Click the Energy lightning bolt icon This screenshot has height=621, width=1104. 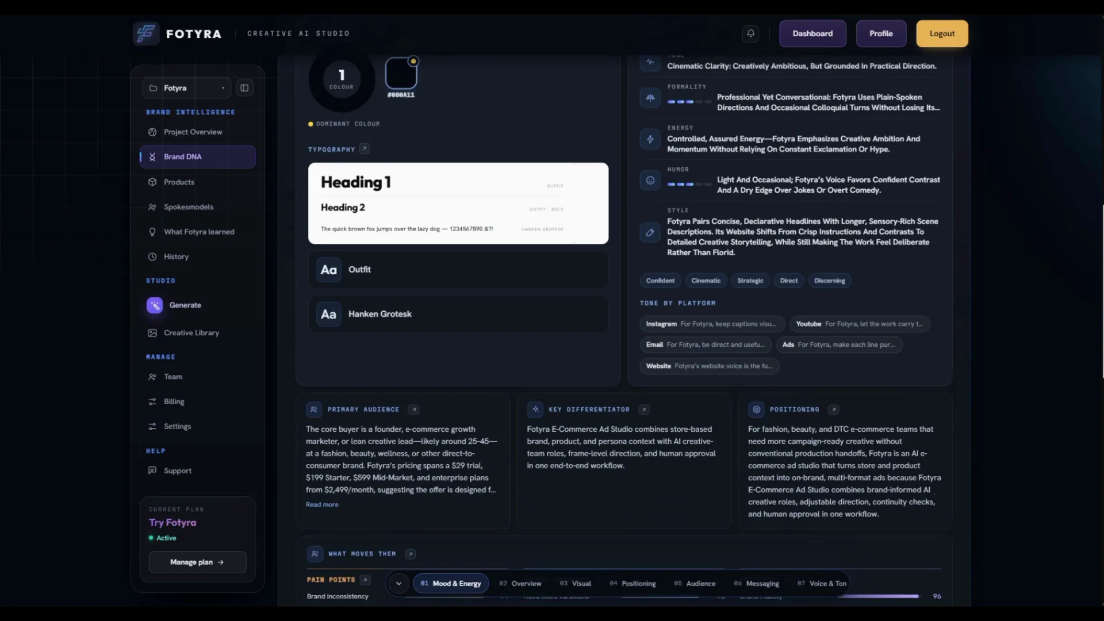(x=650, y=139)
